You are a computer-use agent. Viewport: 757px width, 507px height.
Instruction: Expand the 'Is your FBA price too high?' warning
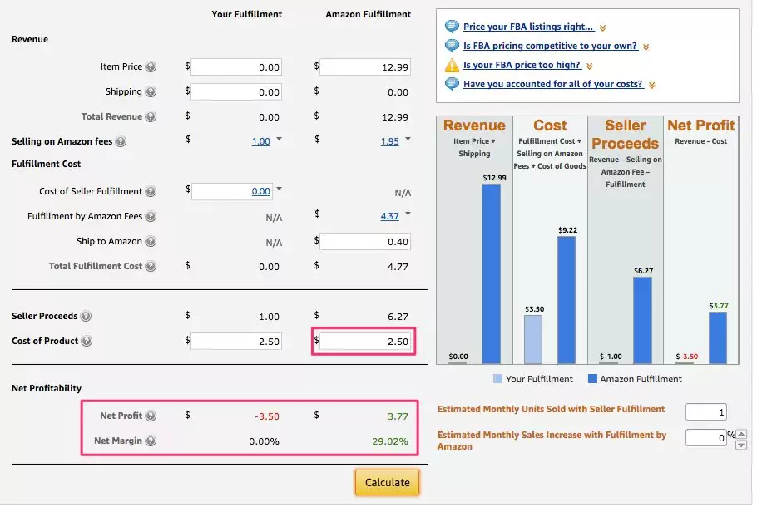tap(590, 66)
